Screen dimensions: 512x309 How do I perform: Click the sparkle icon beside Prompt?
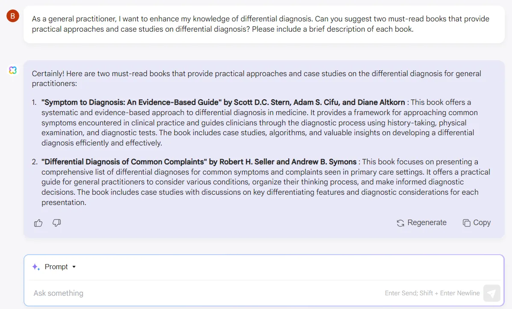[x=36, y=267]
